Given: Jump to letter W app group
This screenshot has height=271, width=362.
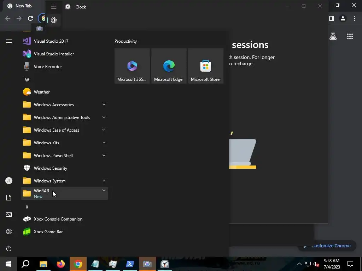Looking at the screenshot, I should (x=27, y=80).
